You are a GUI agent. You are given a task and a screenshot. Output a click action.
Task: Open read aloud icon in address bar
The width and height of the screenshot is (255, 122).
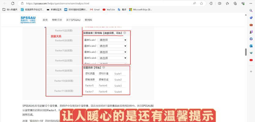tap(194, 3)
